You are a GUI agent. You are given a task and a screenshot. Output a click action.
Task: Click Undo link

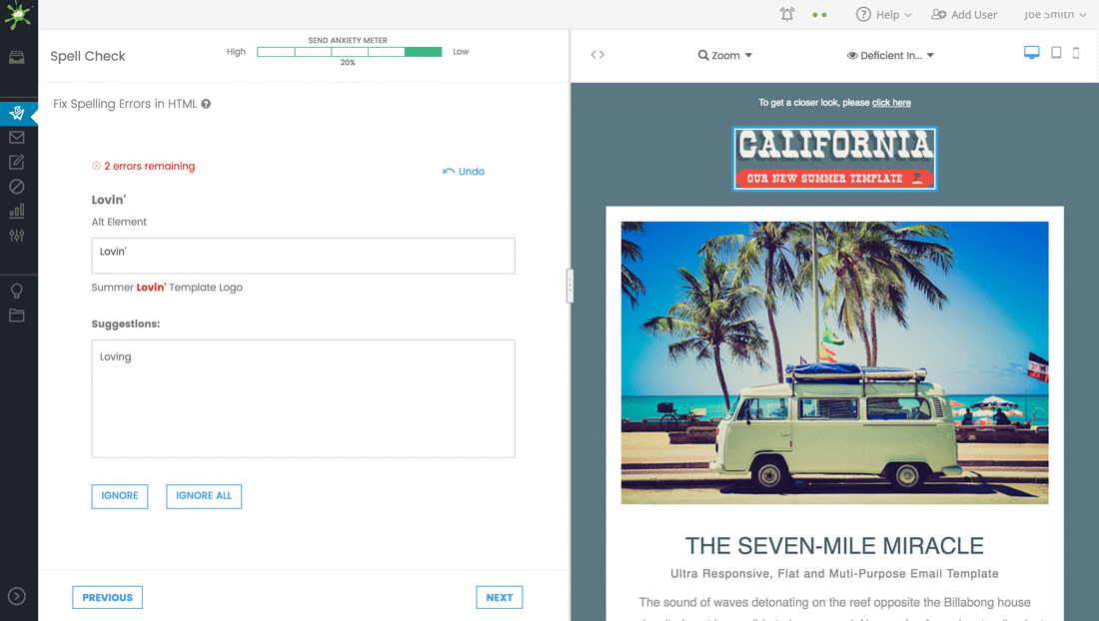[x=464, y=172]
